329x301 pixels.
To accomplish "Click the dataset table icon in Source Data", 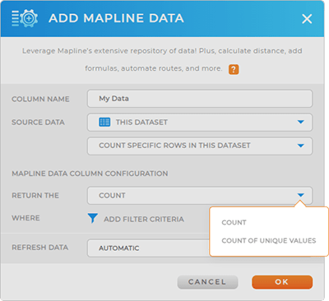I will (104, 122).
